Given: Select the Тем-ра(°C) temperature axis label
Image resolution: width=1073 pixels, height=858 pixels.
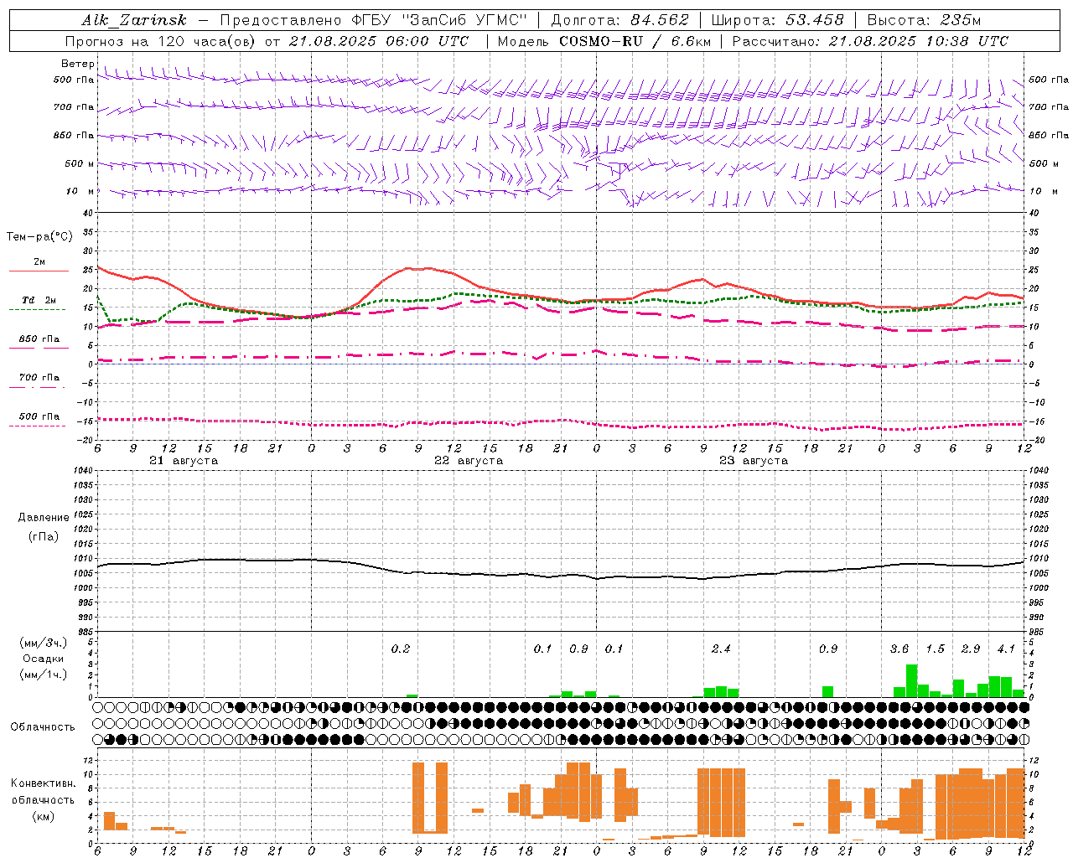Looking at the screenshot, I should tap(39, 237).
